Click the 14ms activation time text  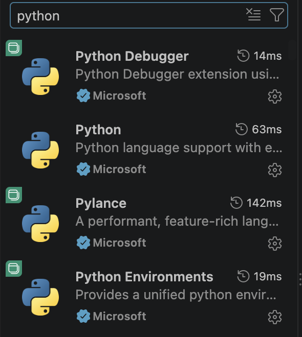pyautogui.click(x=268, y=56)
